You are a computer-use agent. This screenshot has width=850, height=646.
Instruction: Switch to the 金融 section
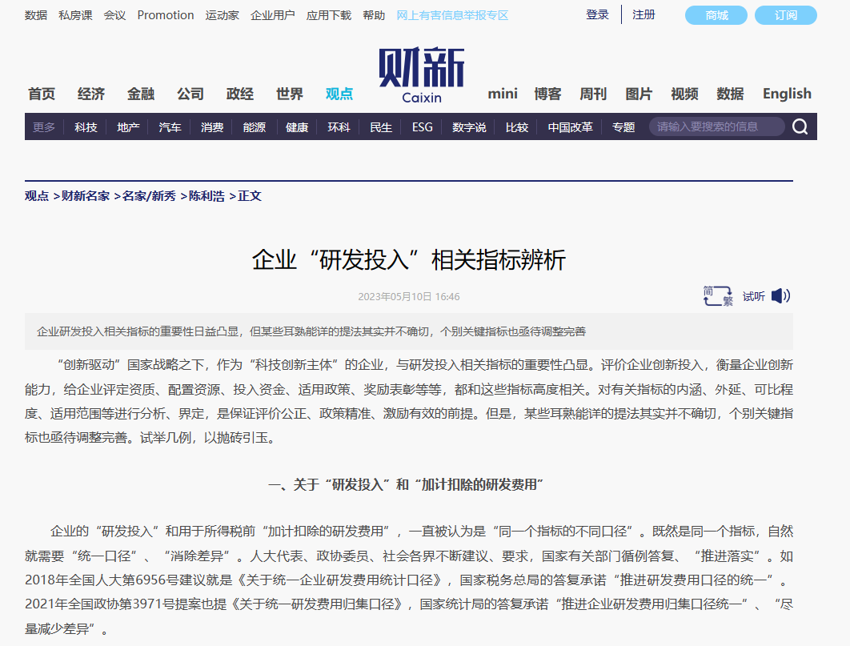(x=141, y=94)
